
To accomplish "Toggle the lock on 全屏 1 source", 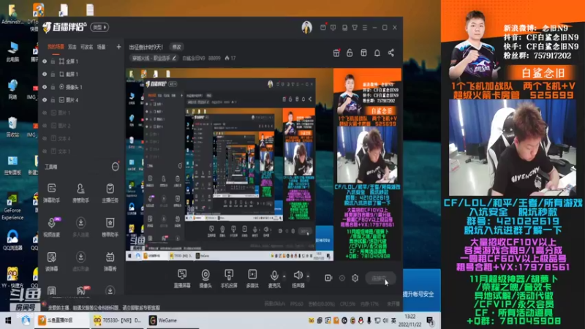I will [x=53, y=61].
